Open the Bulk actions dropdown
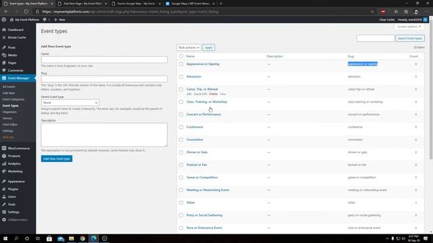 pos(189,47)
